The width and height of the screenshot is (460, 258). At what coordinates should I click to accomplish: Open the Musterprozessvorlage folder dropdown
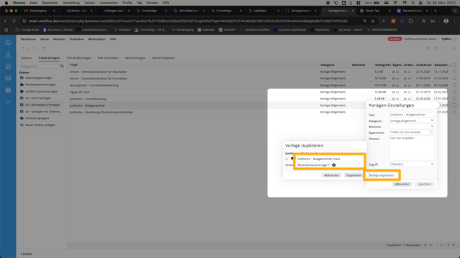pos(314,165)
